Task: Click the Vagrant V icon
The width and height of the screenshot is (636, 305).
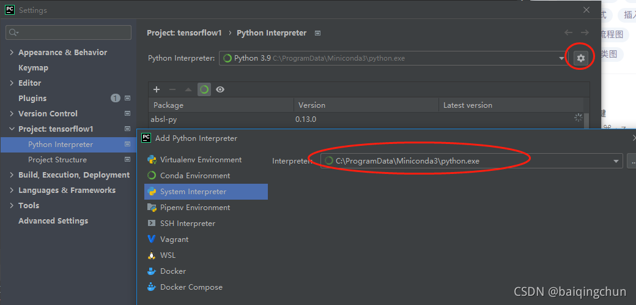Action: pyautogui.click(x=152, y=239)
